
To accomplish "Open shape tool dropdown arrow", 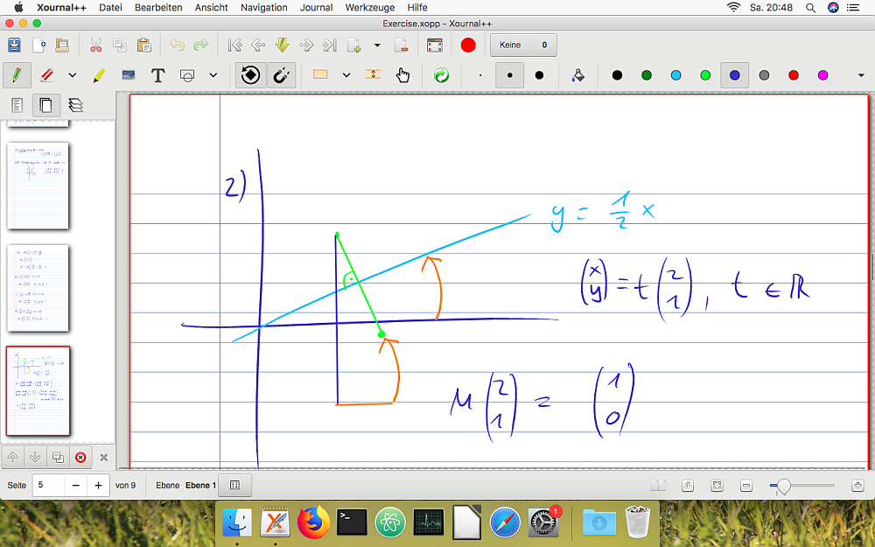I will [x=213, y=74].
